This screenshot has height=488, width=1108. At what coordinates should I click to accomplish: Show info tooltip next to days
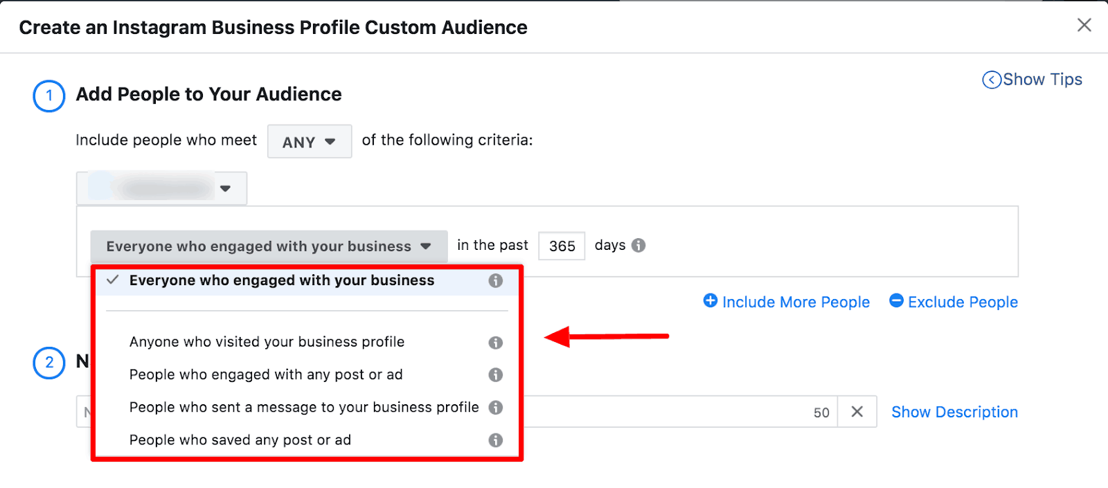tap(638, 245)
